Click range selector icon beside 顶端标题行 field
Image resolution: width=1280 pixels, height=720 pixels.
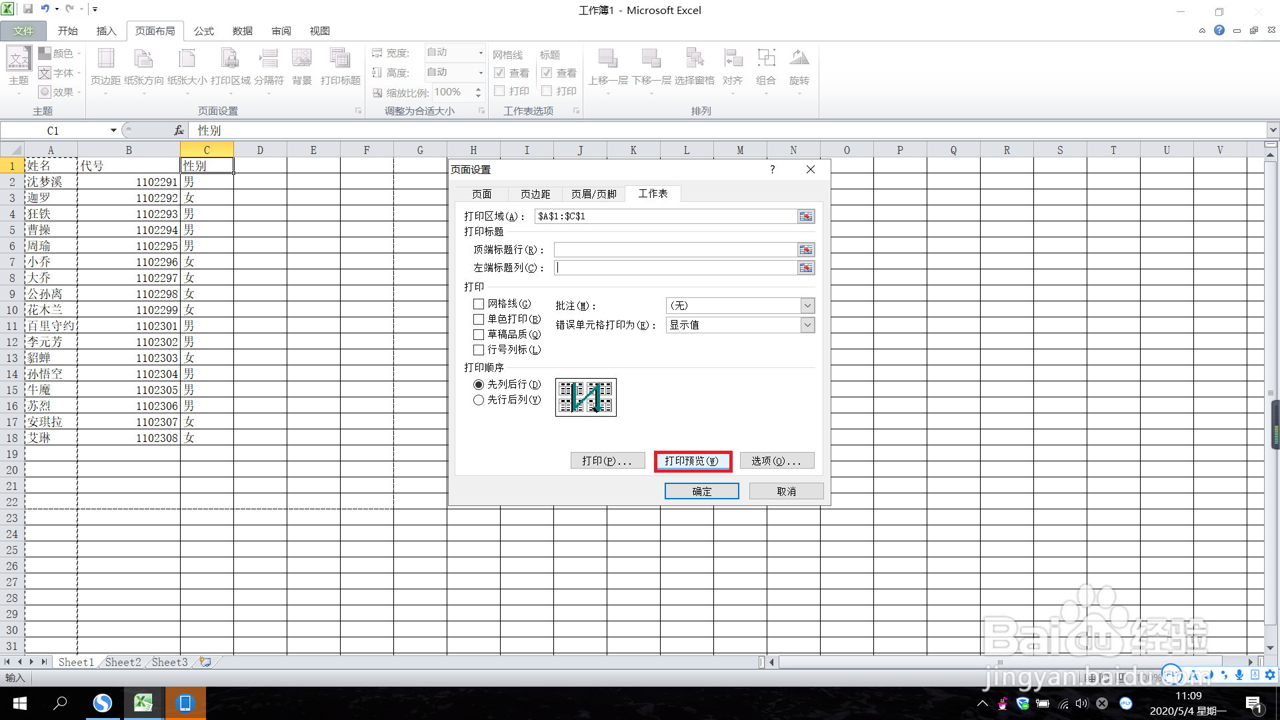(806, 250)
